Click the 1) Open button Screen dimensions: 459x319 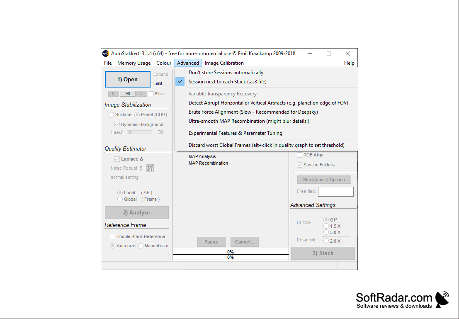coord(128,79)
